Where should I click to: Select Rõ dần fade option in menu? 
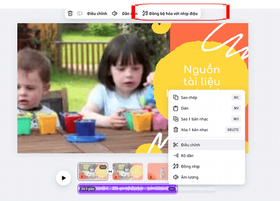[207, 156]
